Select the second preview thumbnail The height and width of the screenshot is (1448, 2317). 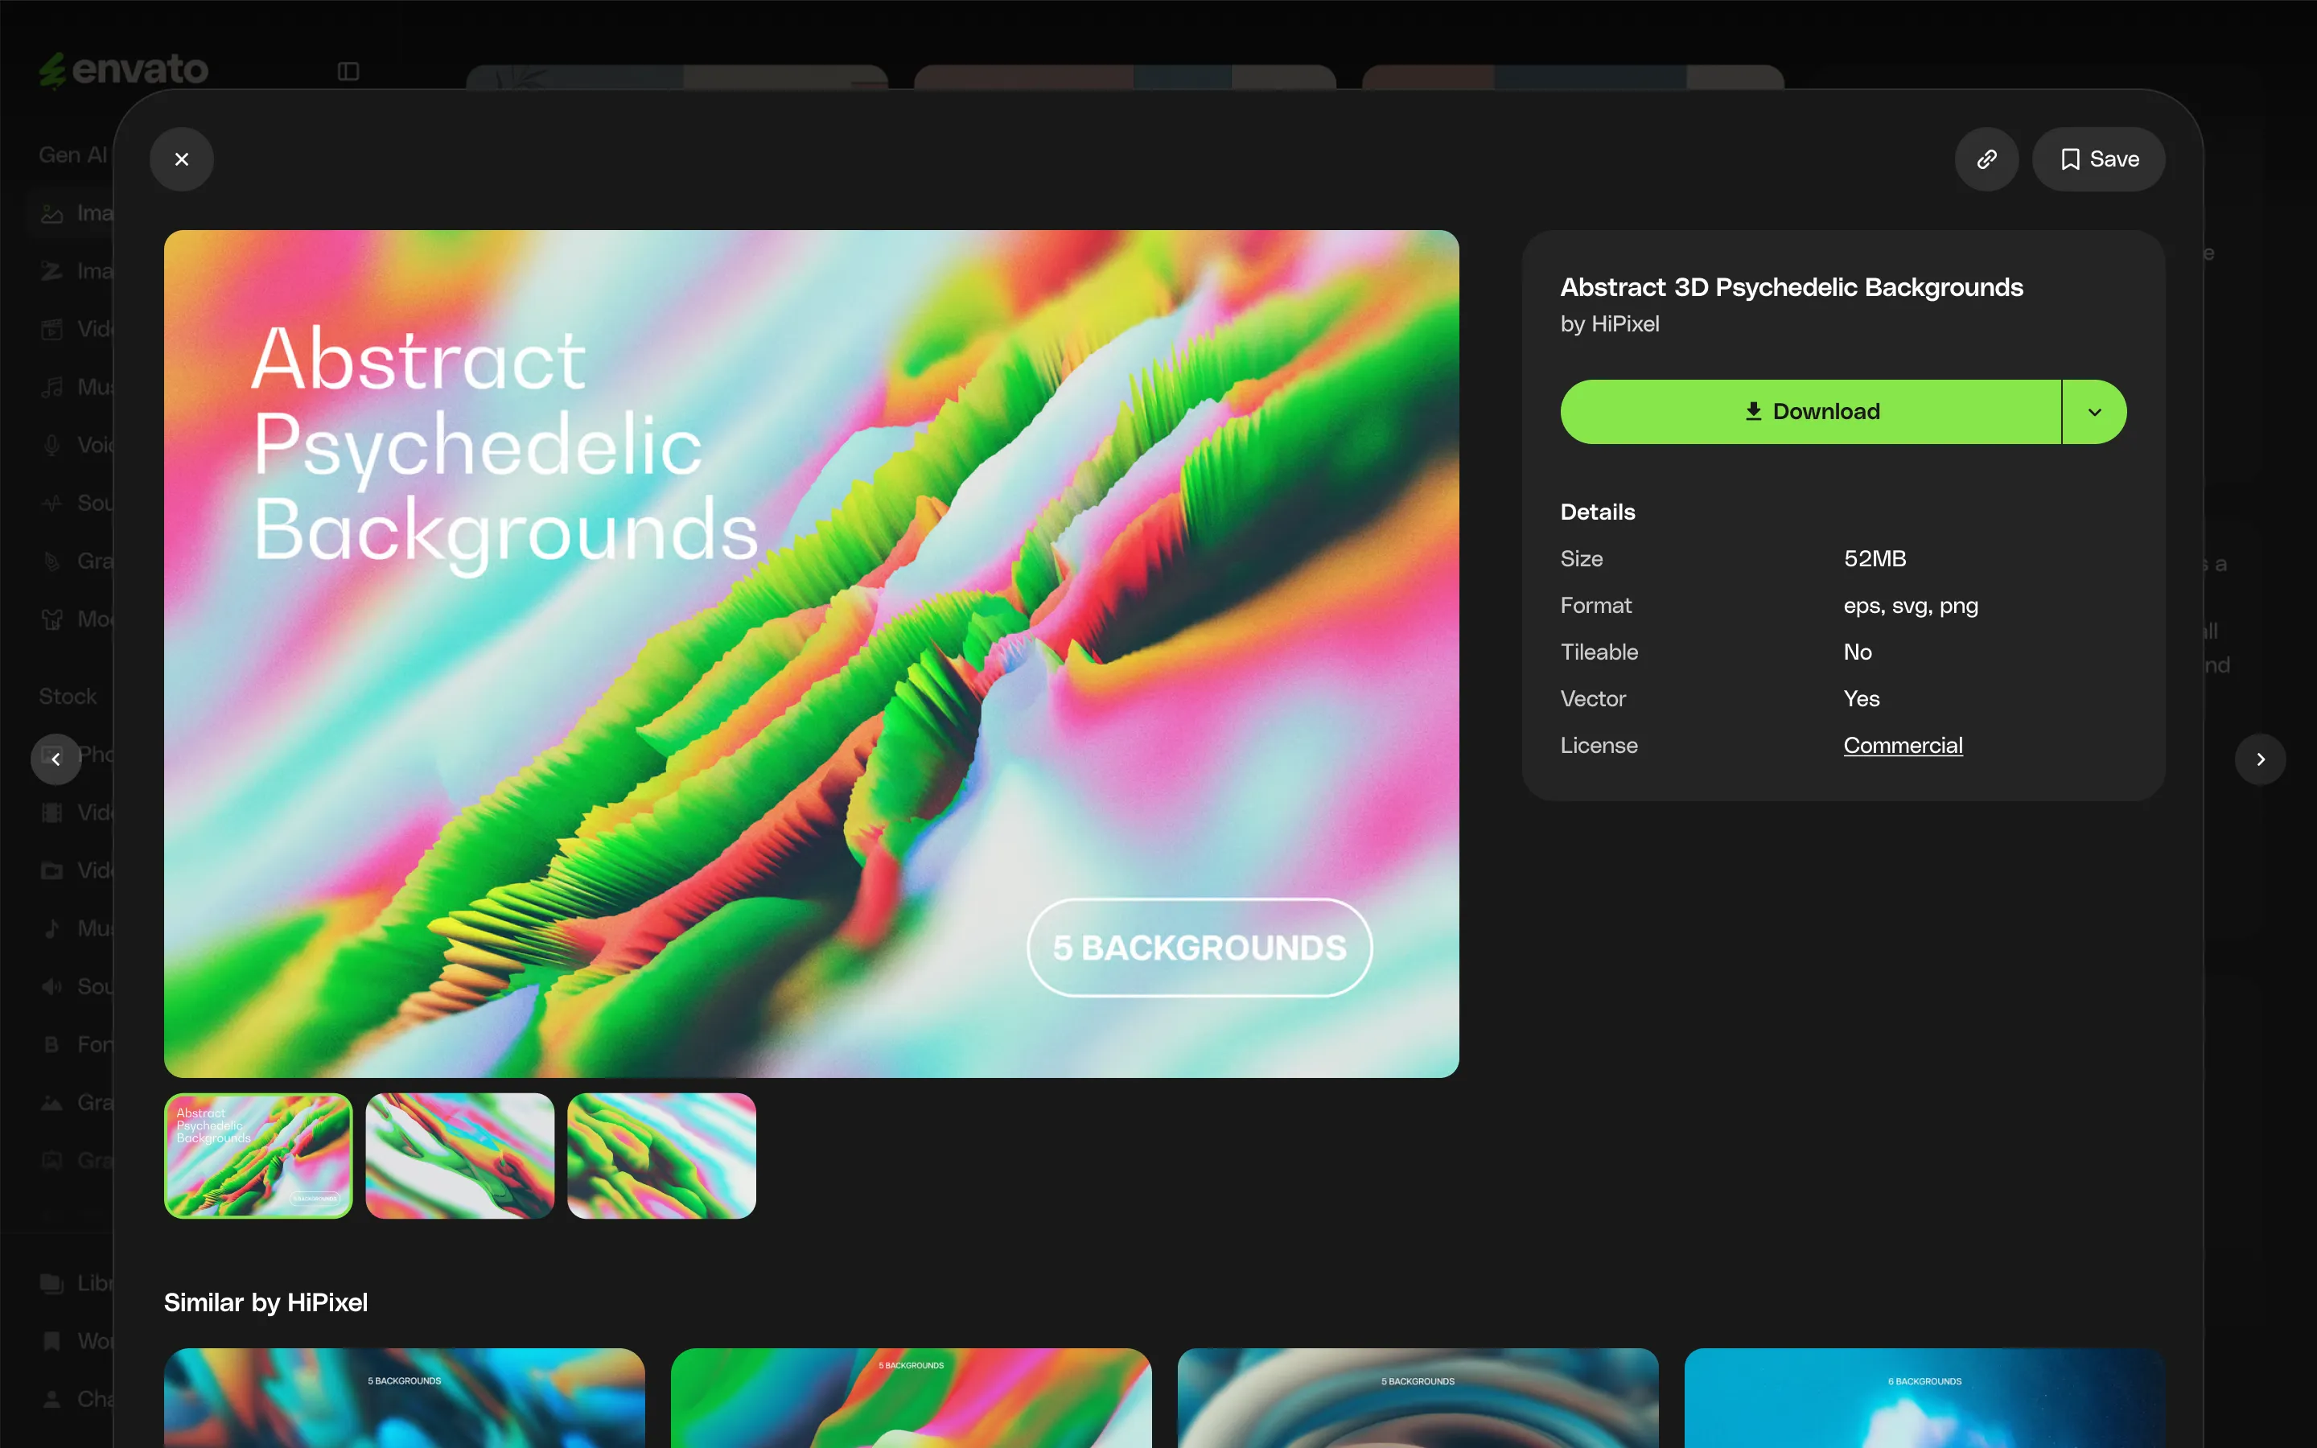[459, 1156]
